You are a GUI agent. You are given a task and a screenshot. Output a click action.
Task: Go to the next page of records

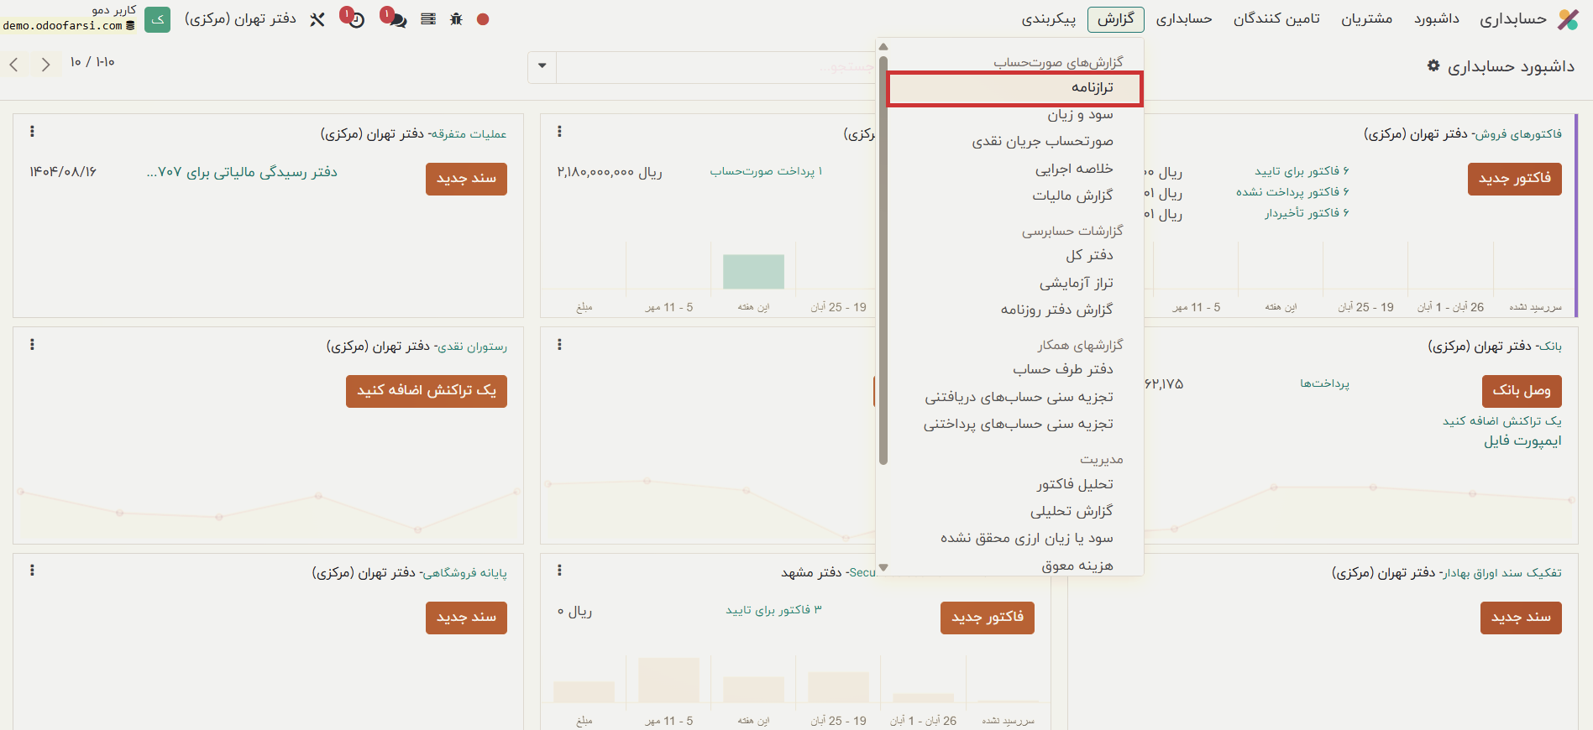pyautogui.click(x=14, y=64)
